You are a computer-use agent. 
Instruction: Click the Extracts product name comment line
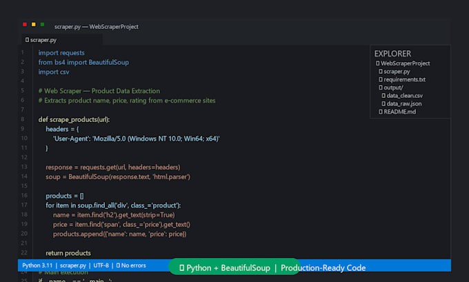click(x=127, y=101)
